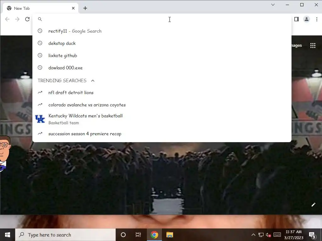
Task: Show hidden system tray icons
Action: pyautogui.click(x=253, y=235)
